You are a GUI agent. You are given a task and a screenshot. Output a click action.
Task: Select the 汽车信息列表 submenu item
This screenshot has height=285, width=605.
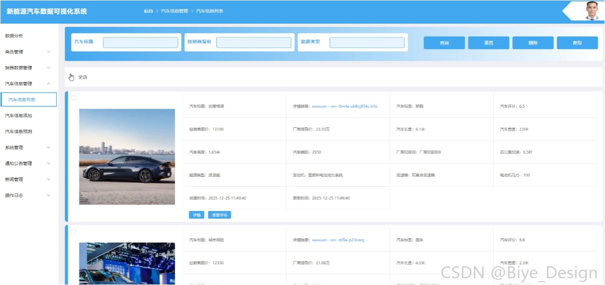[29, 99]
